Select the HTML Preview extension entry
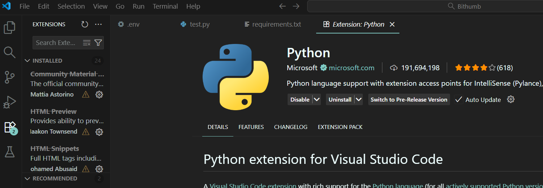This screenshot has height=188, width=543. (67, 121)
